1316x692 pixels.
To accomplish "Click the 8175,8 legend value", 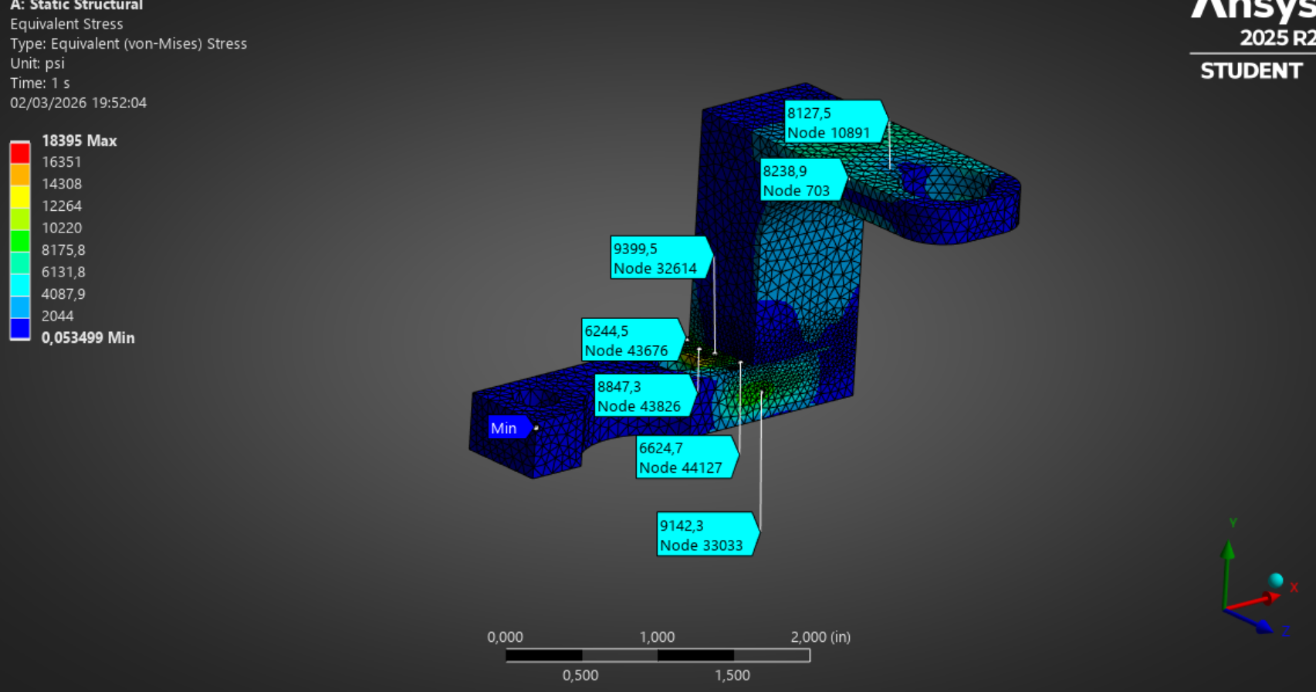I will 63,250.
